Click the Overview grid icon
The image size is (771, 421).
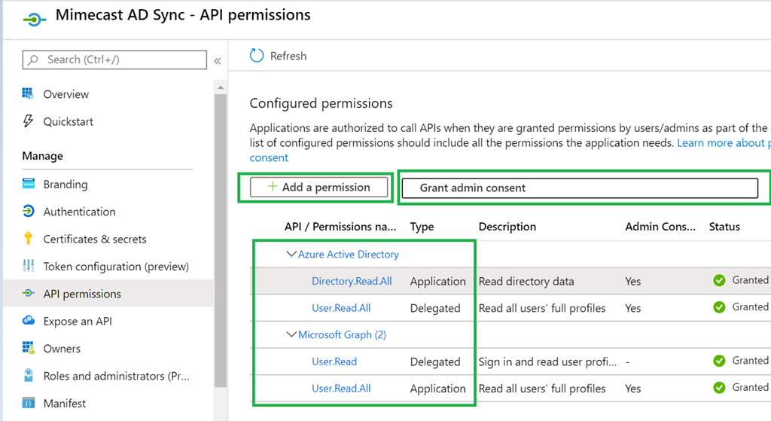click(x=28, y=93)
